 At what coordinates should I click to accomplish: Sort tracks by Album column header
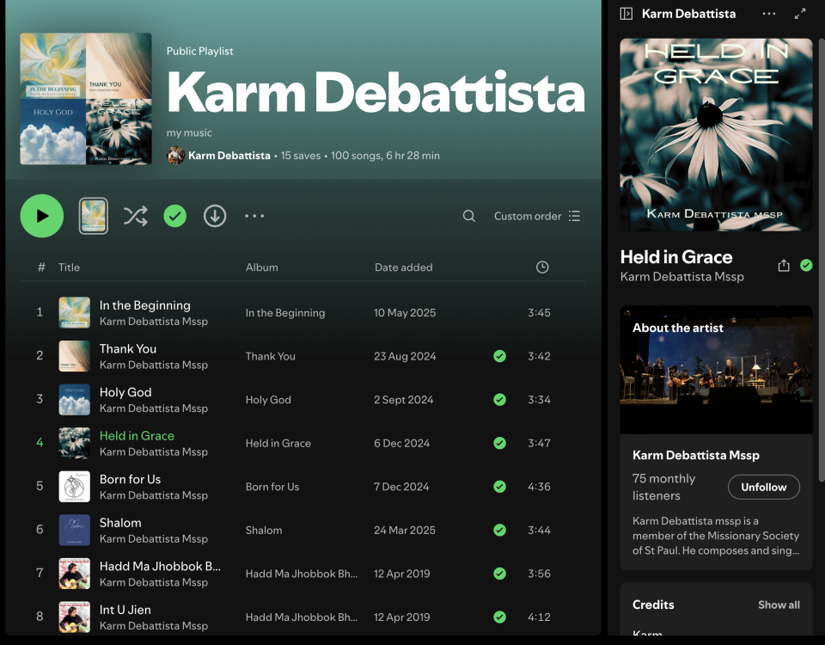[261, 267]
